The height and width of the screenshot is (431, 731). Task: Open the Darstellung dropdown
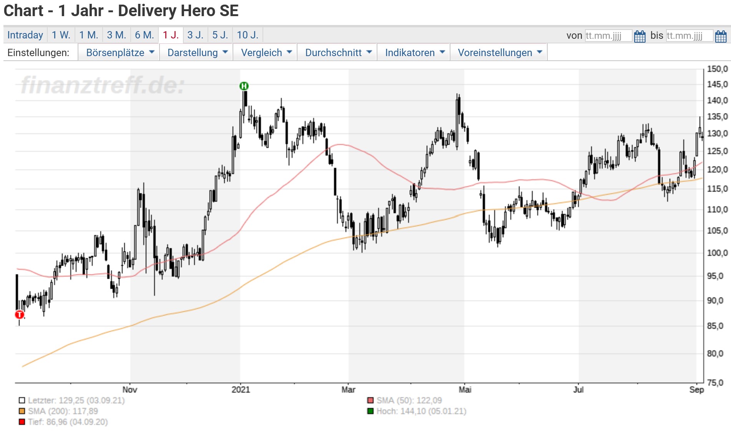click(196, 53)
